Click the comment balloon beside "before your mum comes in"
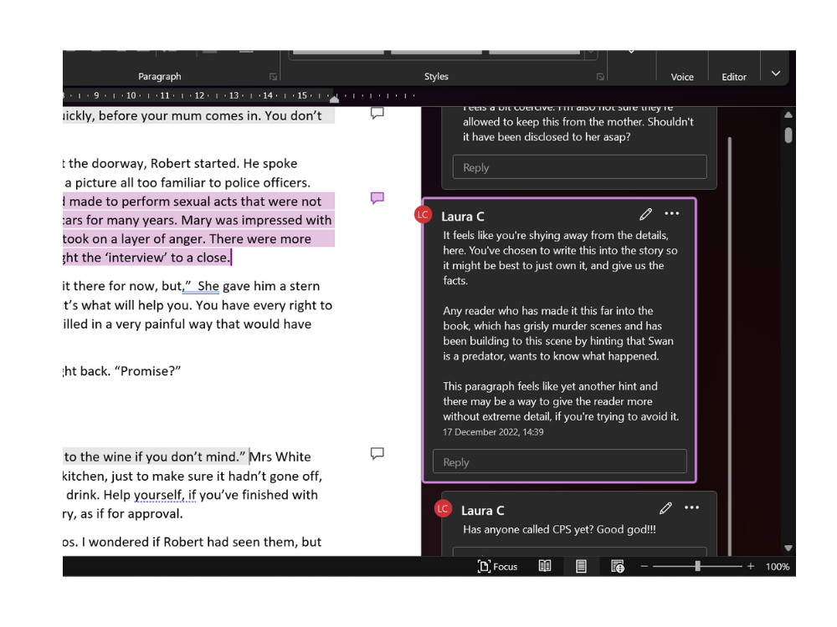Image resolution: width=837 pixels, height=627 pixels. 377,113
